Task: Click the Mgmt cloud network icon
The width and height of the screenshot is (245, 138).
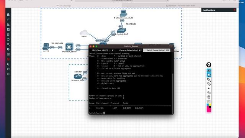Action: (84, 33)
